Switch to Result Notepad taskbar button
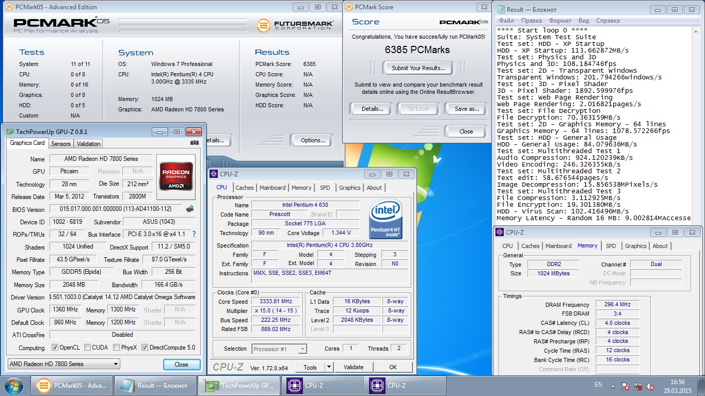 click(x=154, y=385)
